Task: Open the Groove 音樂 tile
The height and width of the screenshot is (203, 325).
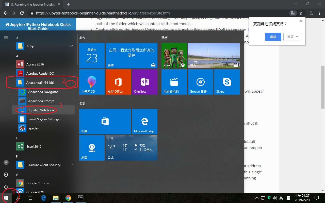Action: (x=201, y=82)
